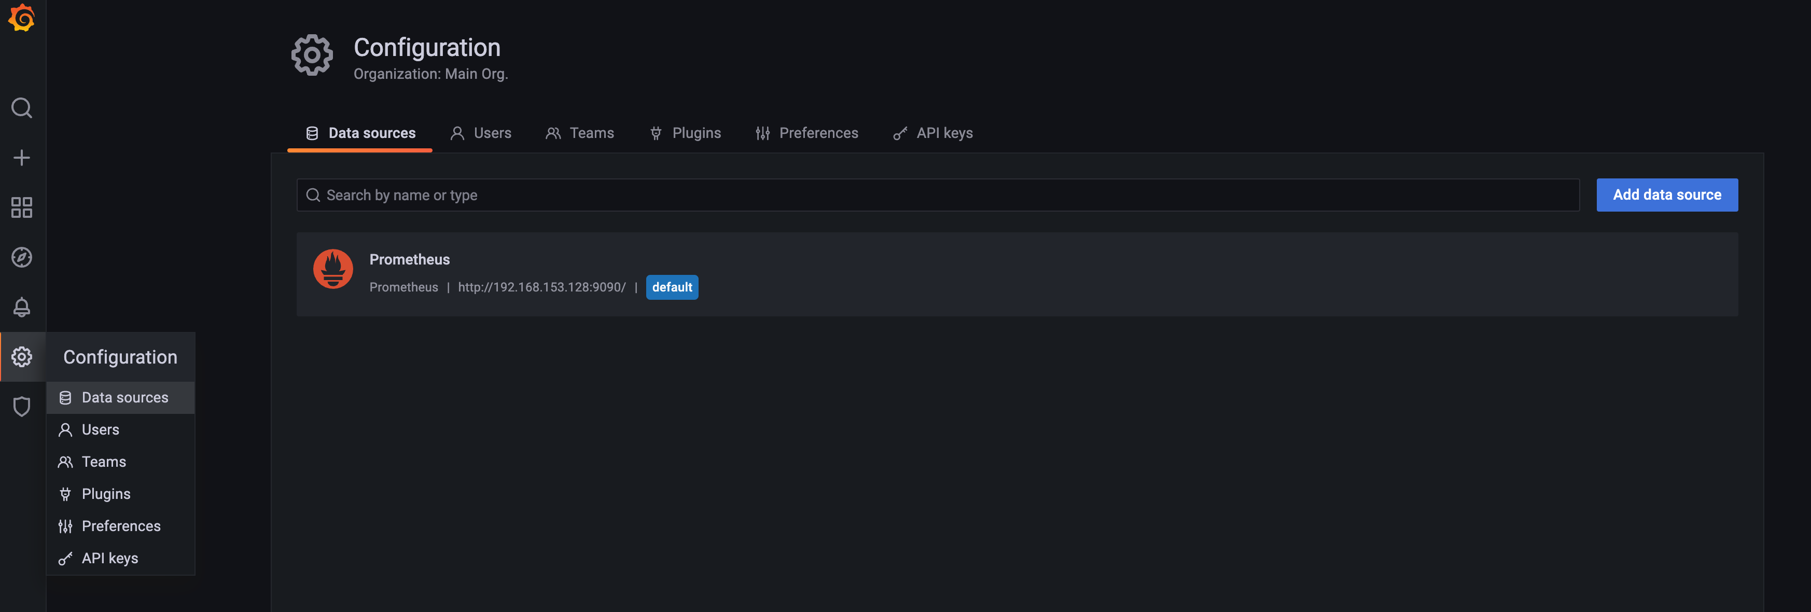Screen dimensions: 1811x612
Task: Open the Plugins tab
Action: pos(685,133)
